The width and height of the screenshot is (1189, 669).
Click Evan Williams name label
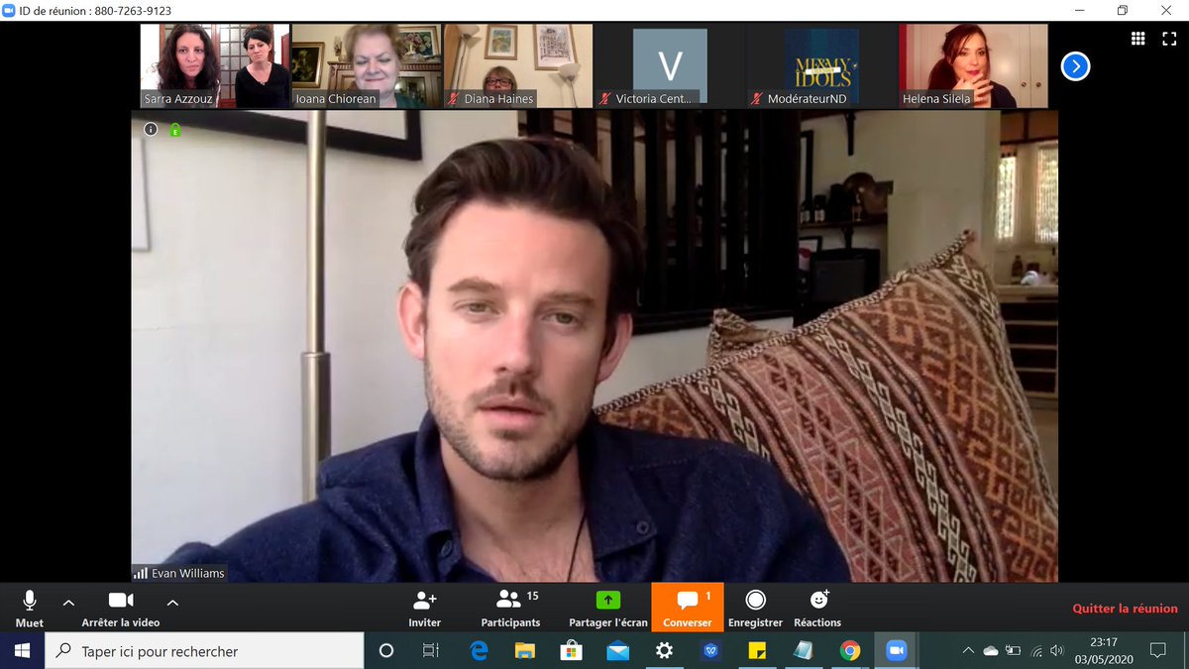[187, 573]
